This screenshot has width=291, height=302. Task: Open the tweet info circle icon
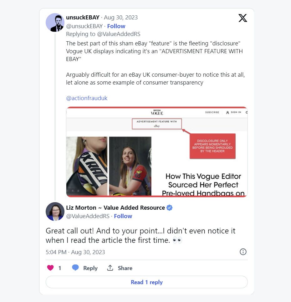point(243,252)
